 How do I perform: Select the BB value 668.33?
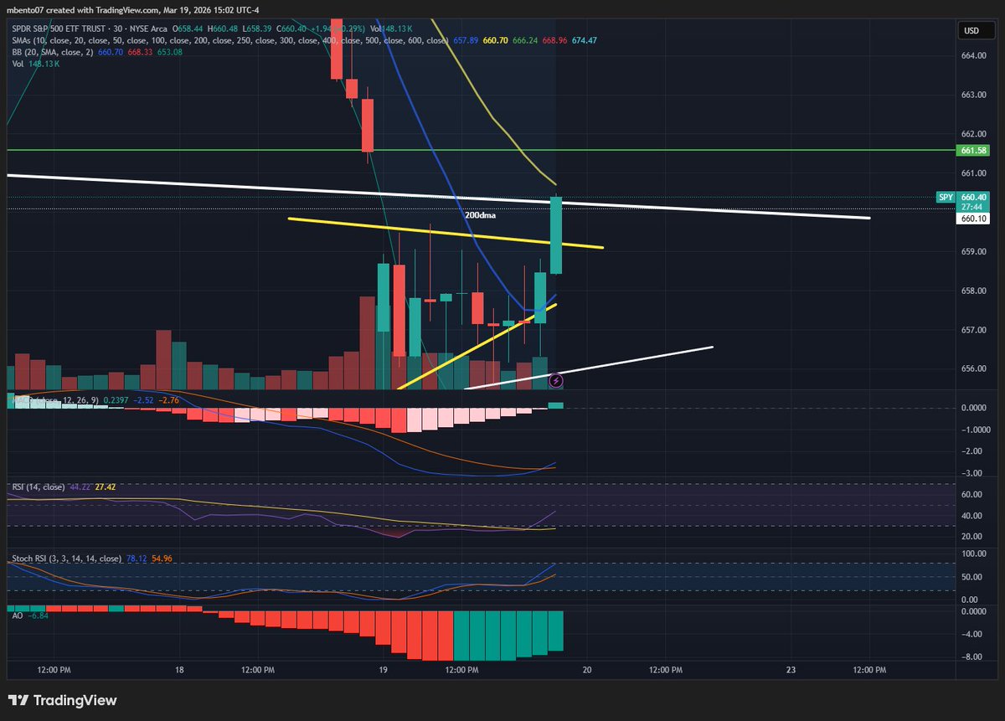(x=140, y=51)
